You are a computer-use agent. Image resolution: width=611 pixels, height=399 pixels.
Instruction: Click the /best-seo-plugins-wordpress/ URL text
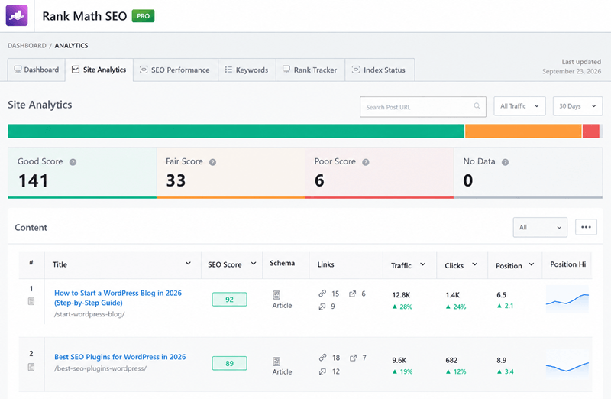[x=100, y=368]
